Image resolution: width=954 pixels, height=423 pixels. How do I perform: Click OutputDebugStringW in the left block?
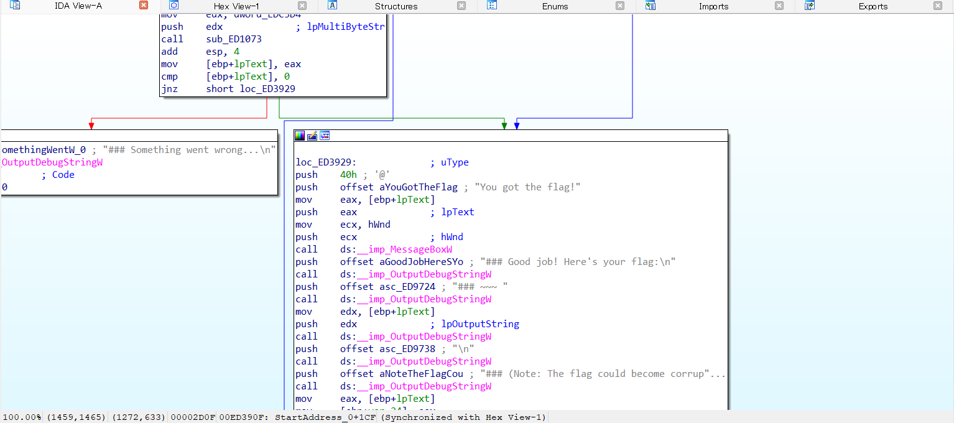pyautogui.click(x=52, y=162)
